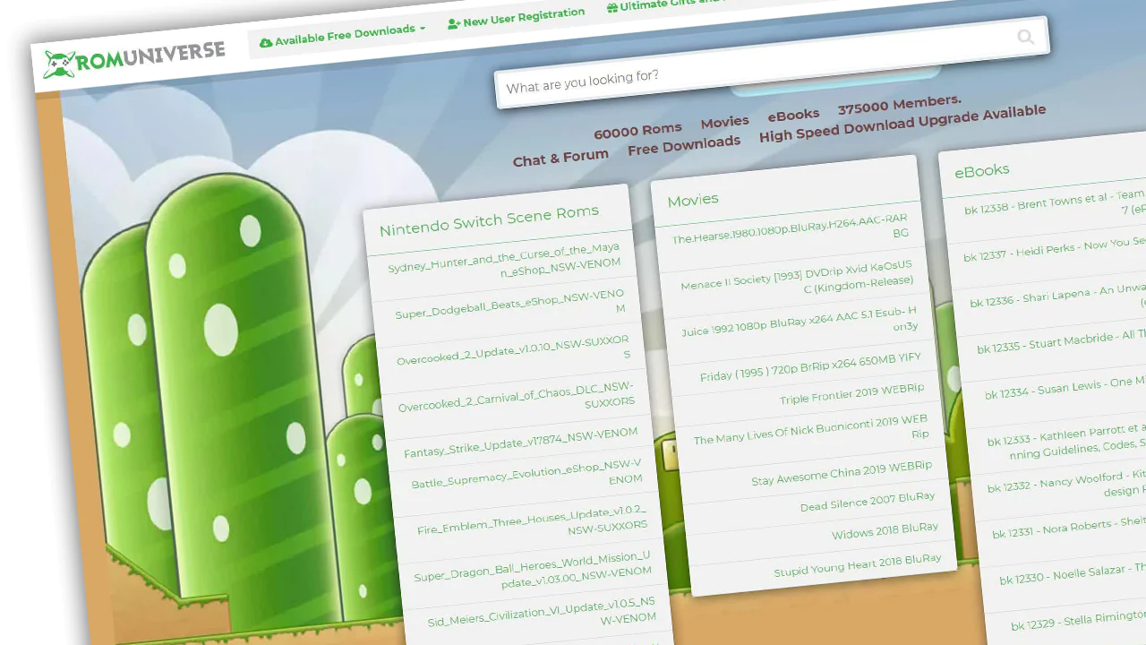Focus the "What are you looking for?" search box
1146x645 pixels.
point(771,62)
